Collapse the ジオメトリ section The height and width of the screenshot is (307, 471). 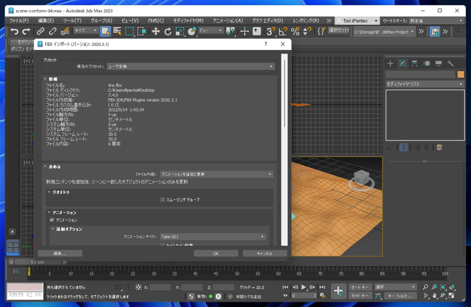(x=49, y=192)
